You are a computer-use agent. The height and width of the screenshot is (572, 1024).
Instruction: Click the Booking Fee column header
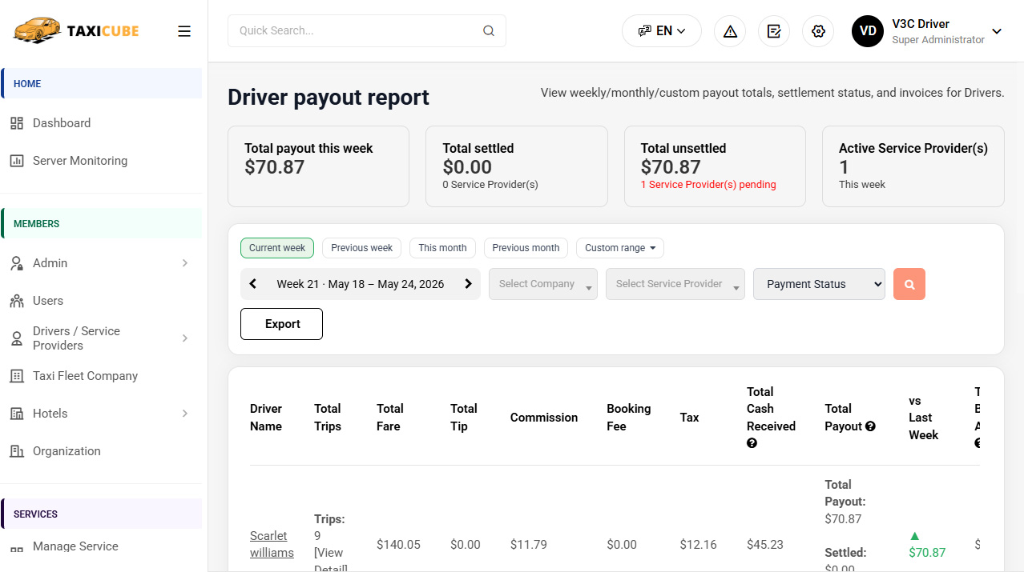click(629, 418)
